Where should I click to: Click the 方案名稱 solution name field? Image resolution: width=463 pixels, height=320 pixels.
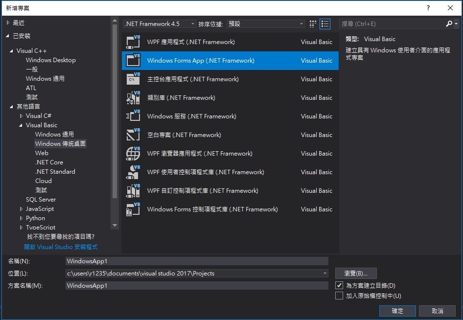point(197,285)
